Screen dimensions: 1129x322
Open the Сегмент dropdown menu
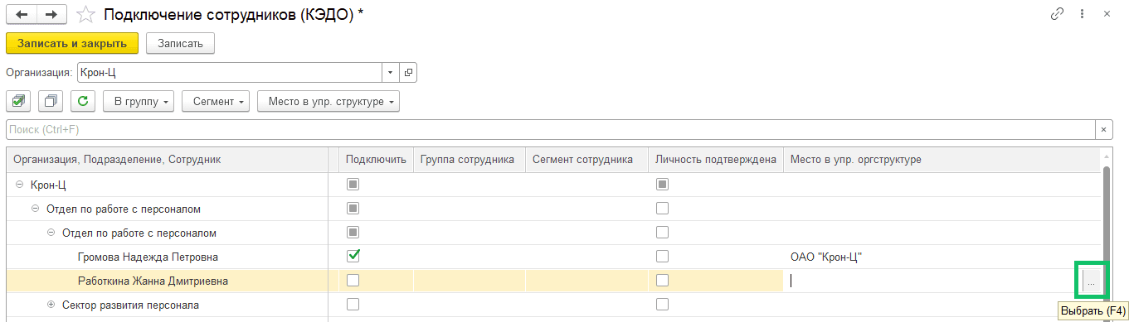click(x=216, y=102)
